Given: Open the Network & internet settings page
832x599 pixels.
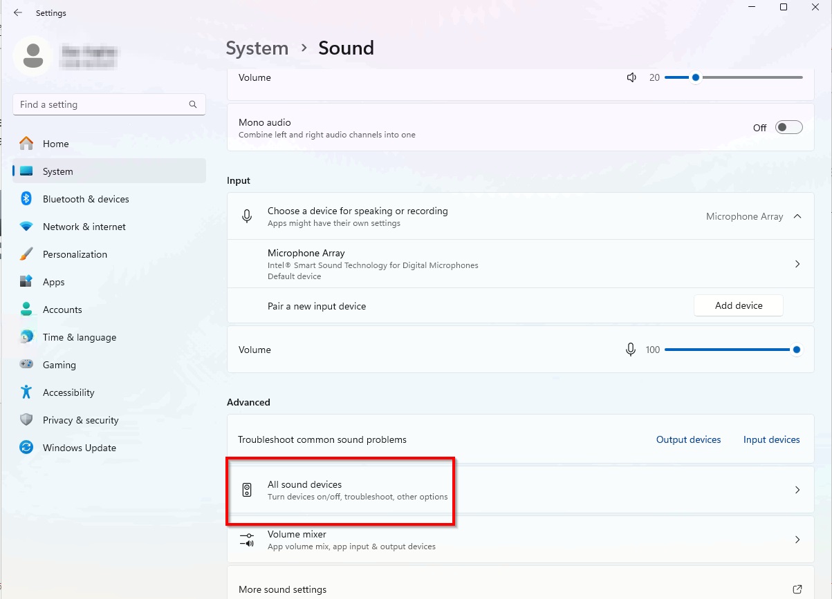Looking at the screenshot, I should (84, 227).
